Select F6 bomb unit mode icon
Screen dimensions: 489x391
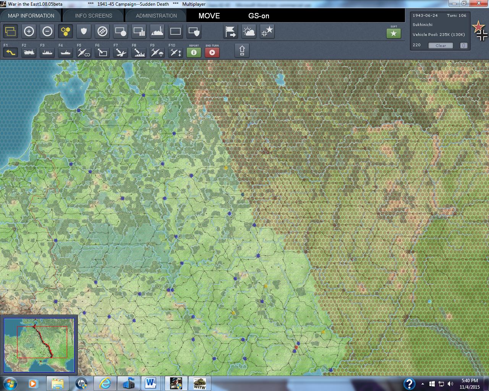point(102,52)
